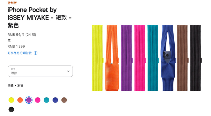Click the size dropdown chevron arrow
211x116 pixels.
coord(68,71)
